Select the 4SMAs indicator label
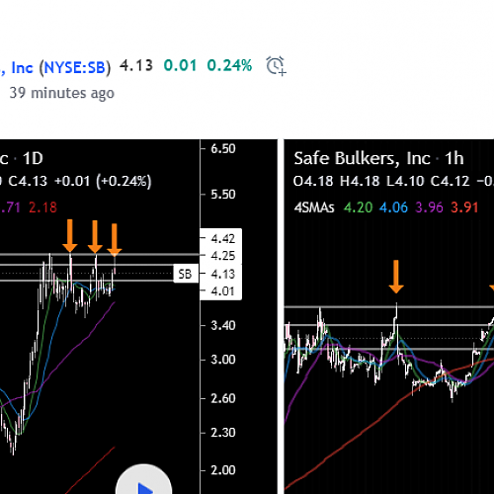The width and height of the screenshot is (494, 494). (314, 207)
